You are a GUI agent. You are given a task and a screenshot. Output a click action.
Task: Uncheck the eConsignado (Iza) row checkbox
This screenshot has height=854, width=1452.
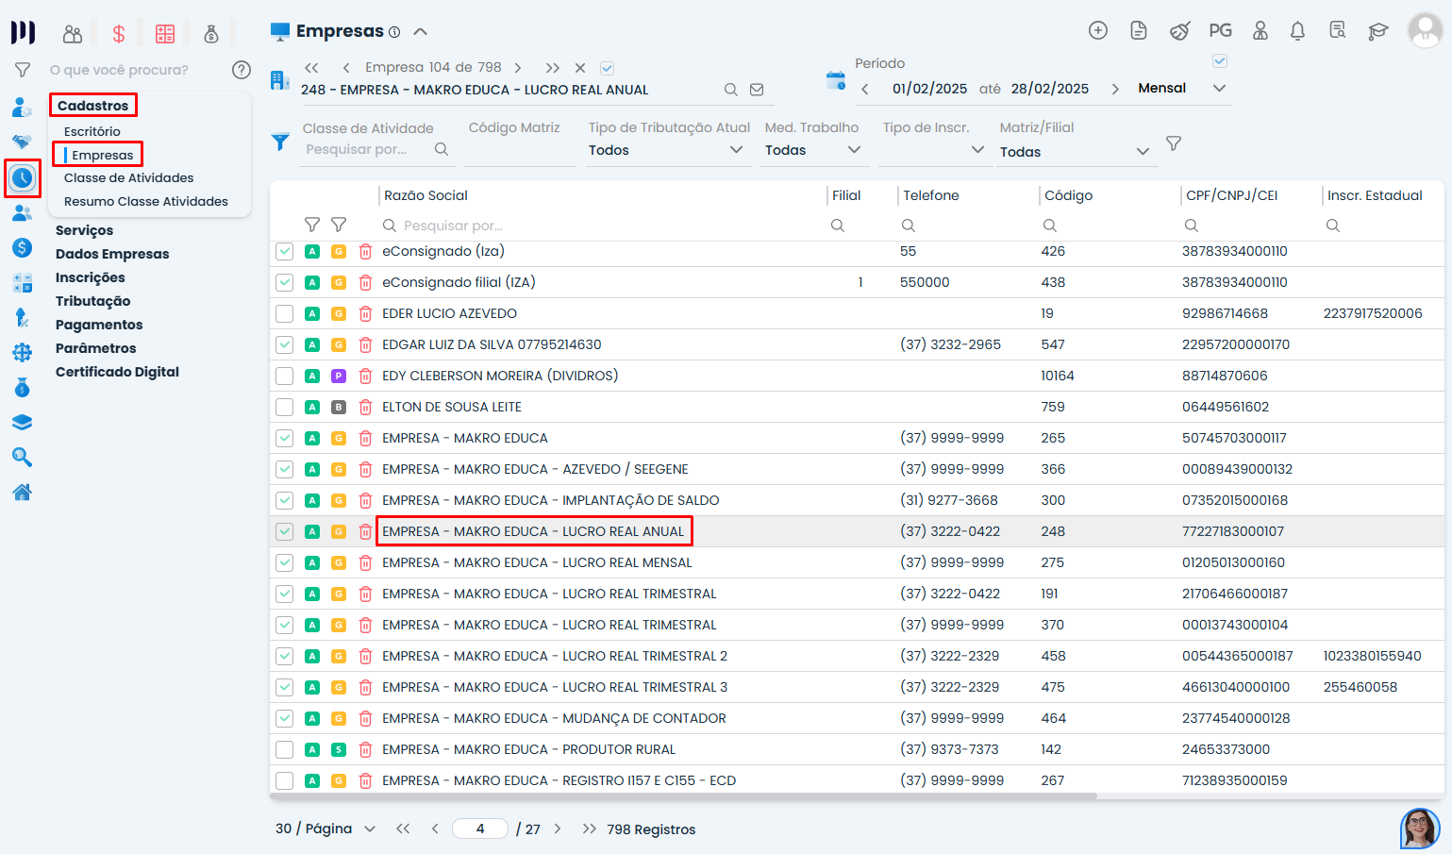coord(284,251)
